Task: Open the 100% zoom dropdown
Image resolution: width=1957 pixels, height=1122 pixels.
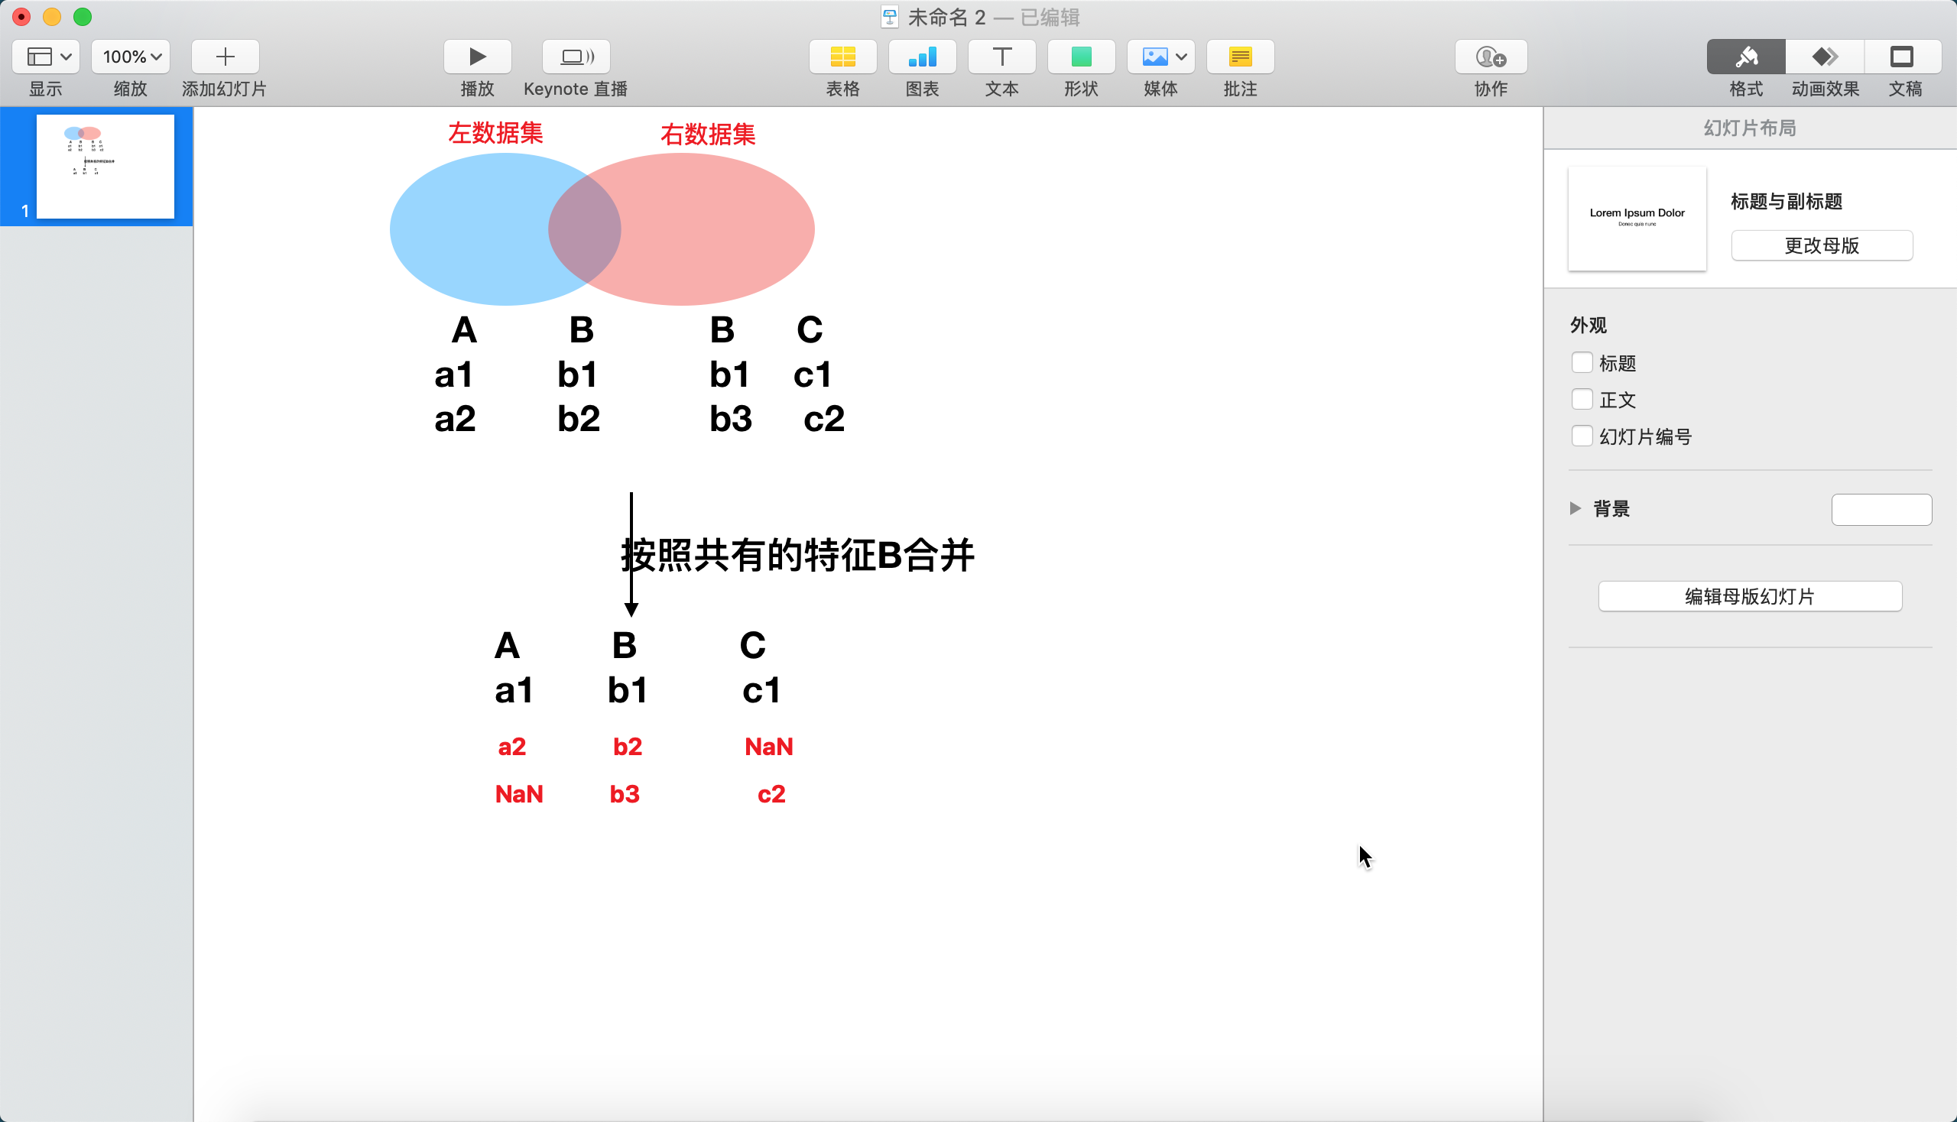Action: pyautogui.click(x=131, y=57)
